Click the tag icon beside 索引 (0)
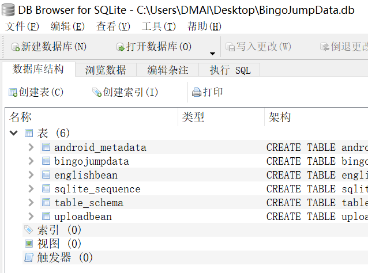The height and width of the screenshot is (273, 368). click(x=29, y=230)
